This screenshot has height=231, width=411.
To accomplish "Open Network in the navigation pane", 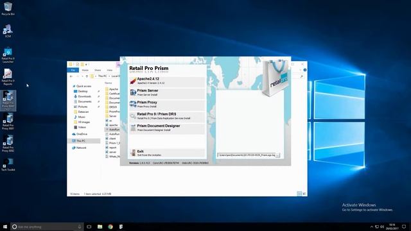I will pos(82,148).
